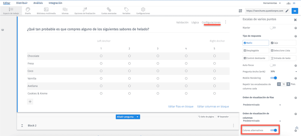Image resolution: width=301 pixels, height=136 pixels.
Task: Click the survey URL field
Action: pos(264,11)
